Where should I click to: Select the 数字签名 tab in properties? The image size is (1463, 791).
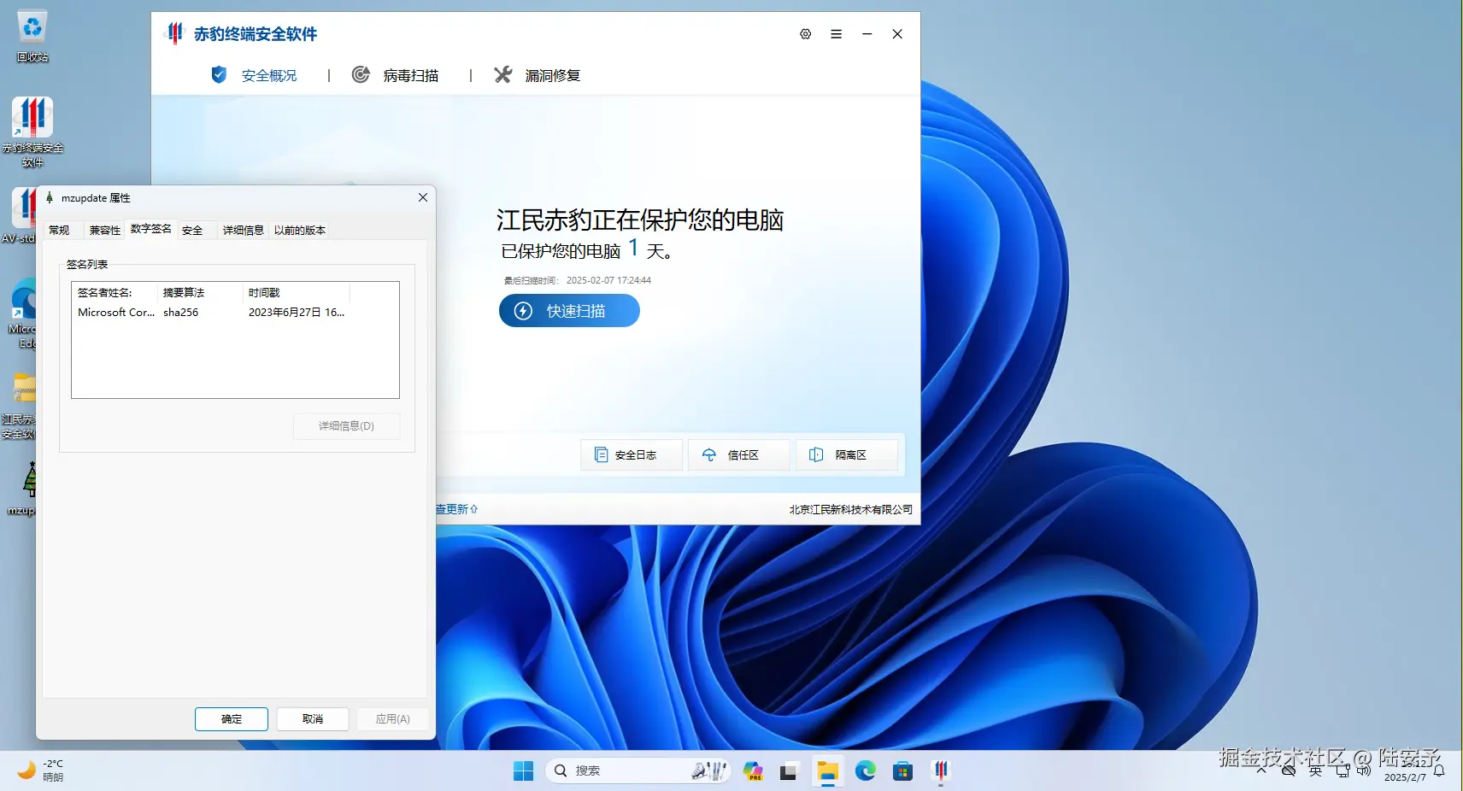pos(151,229)
